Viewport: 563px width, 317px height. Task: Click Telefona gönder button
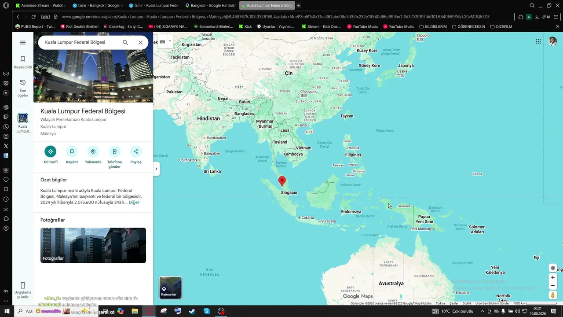(x=114, y=157)
